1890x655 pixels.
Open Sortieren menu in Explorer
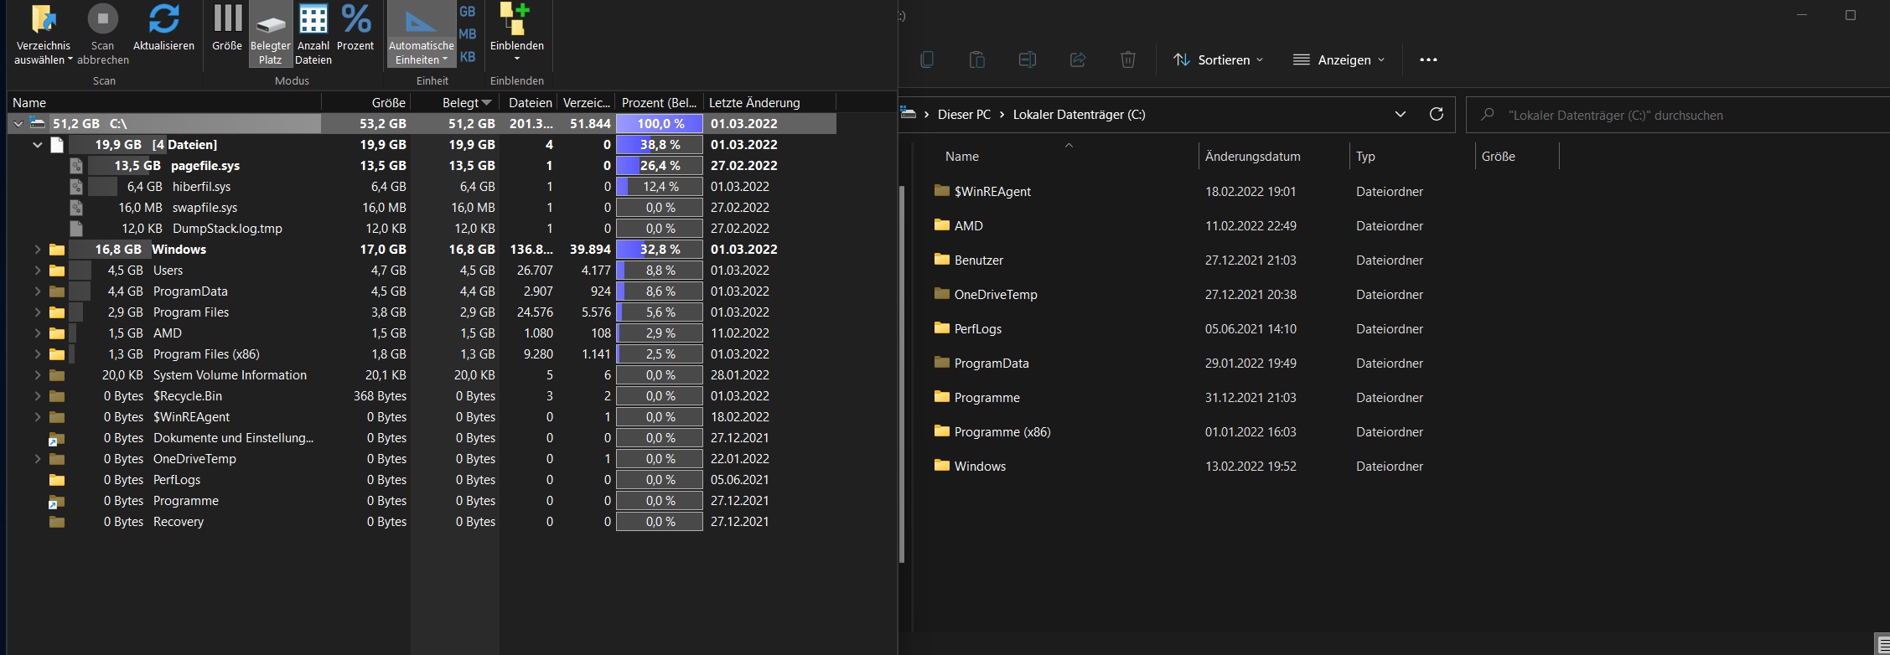1218,59
